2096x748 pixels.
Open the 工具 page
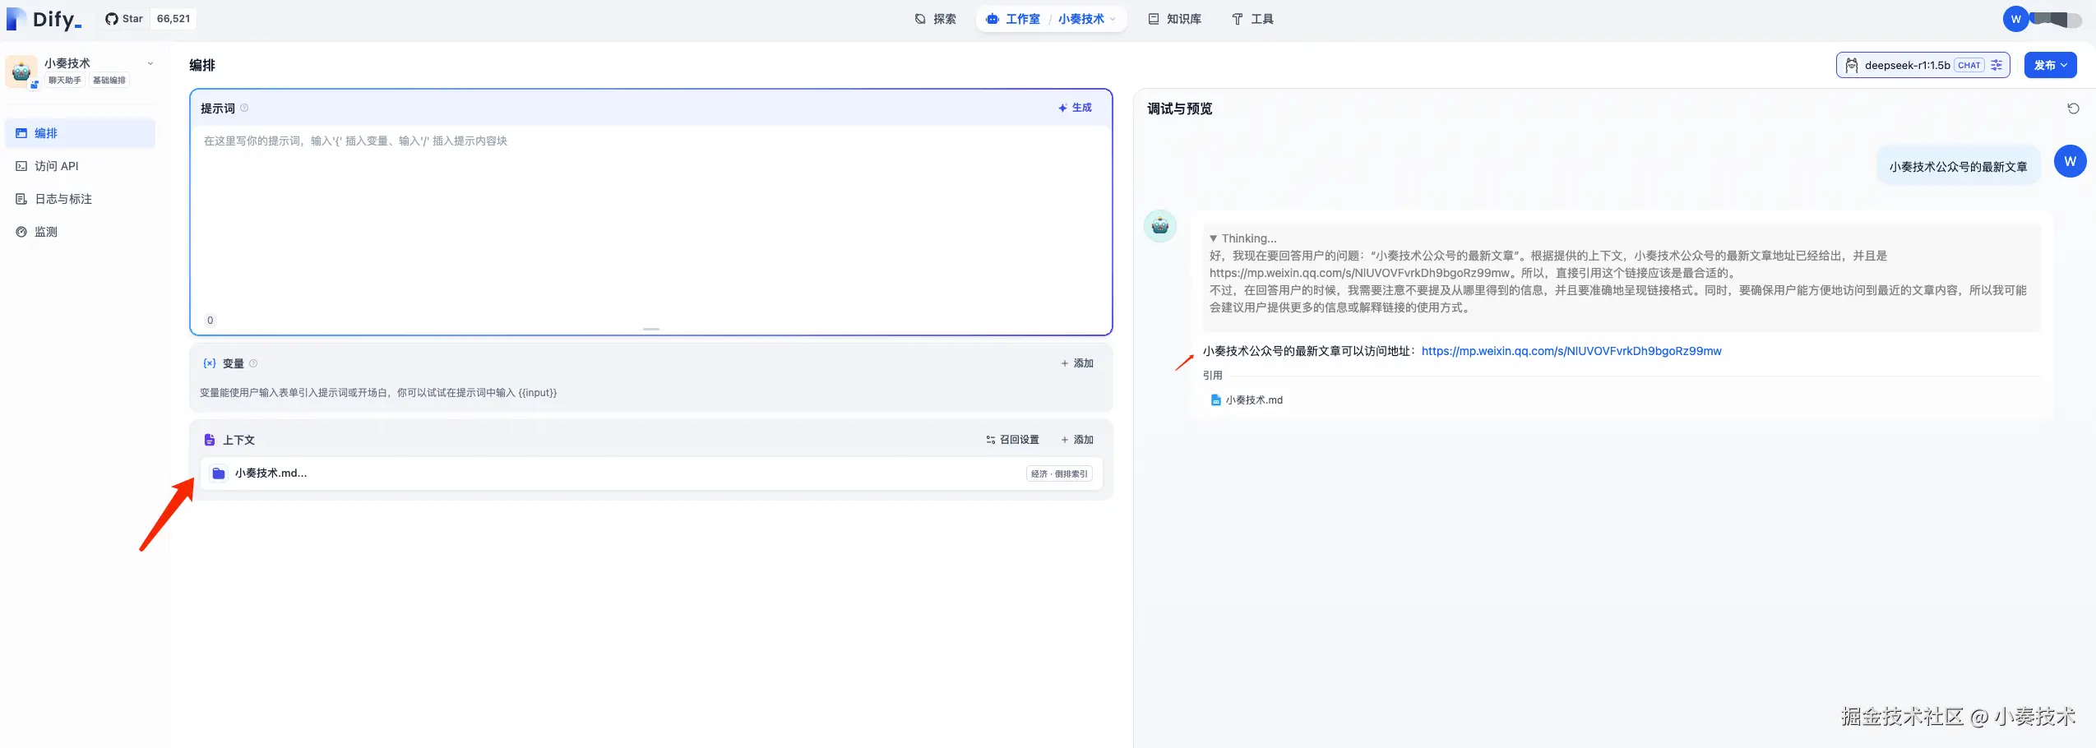[x=1252, y=19]
